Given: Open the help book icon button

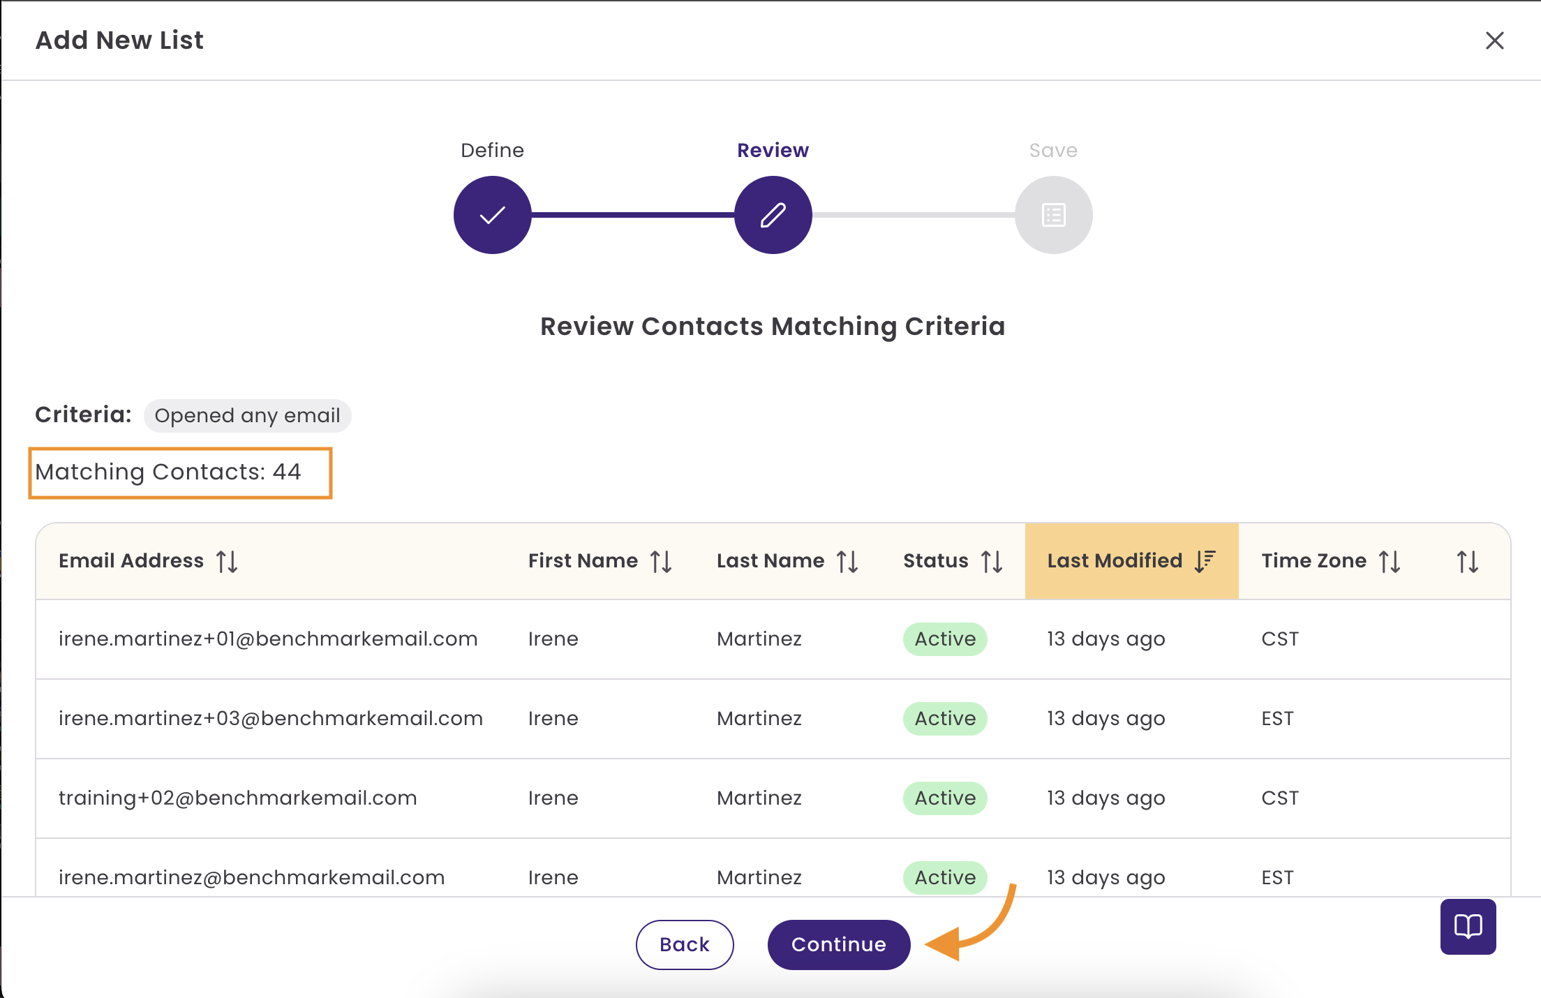Looking at the screenshot, I should 1468,927.
